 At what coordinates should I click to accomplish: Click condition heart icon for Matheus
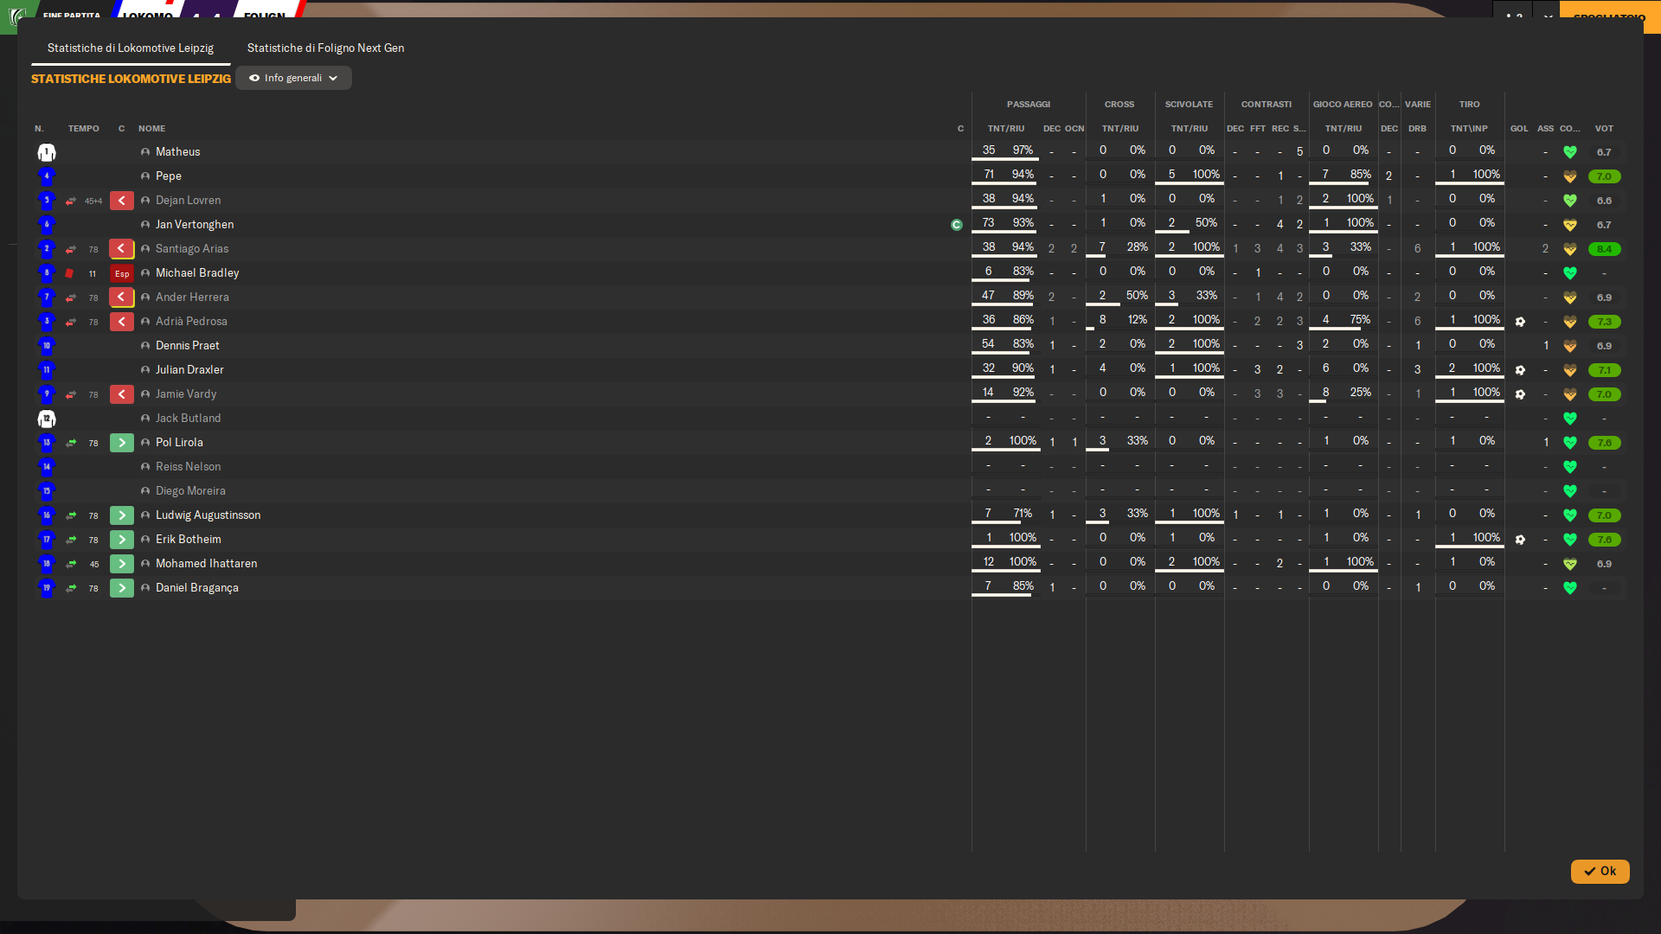pos(1569,152)
